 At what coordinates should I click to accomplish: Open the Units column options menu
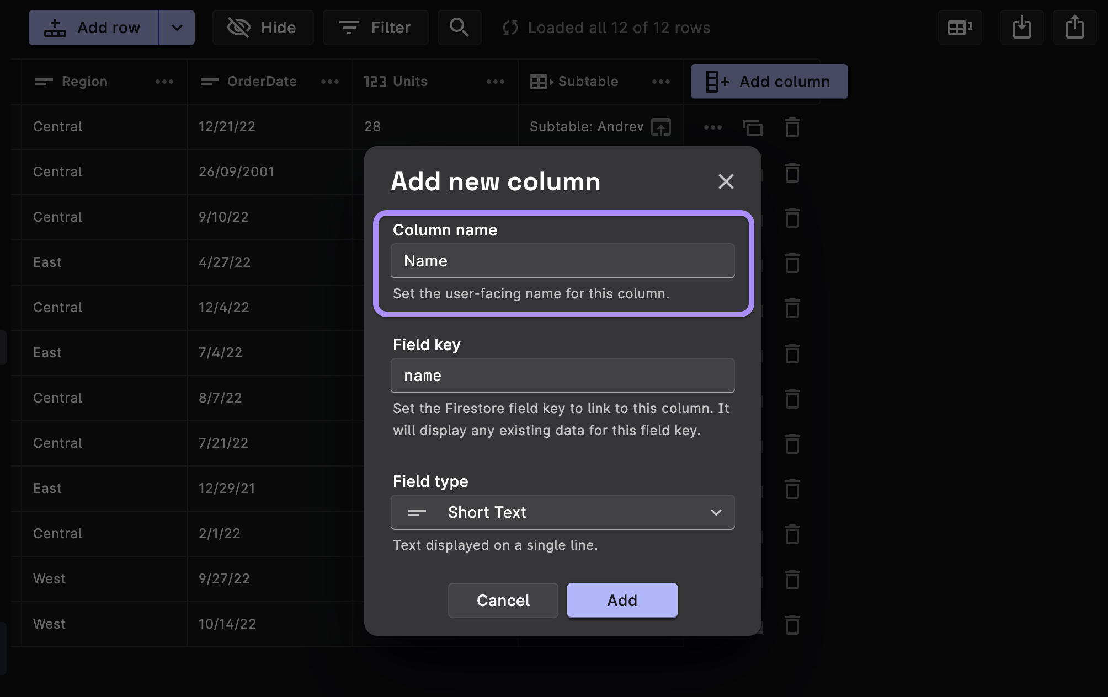pyautogui.click(x=495, y=82)
